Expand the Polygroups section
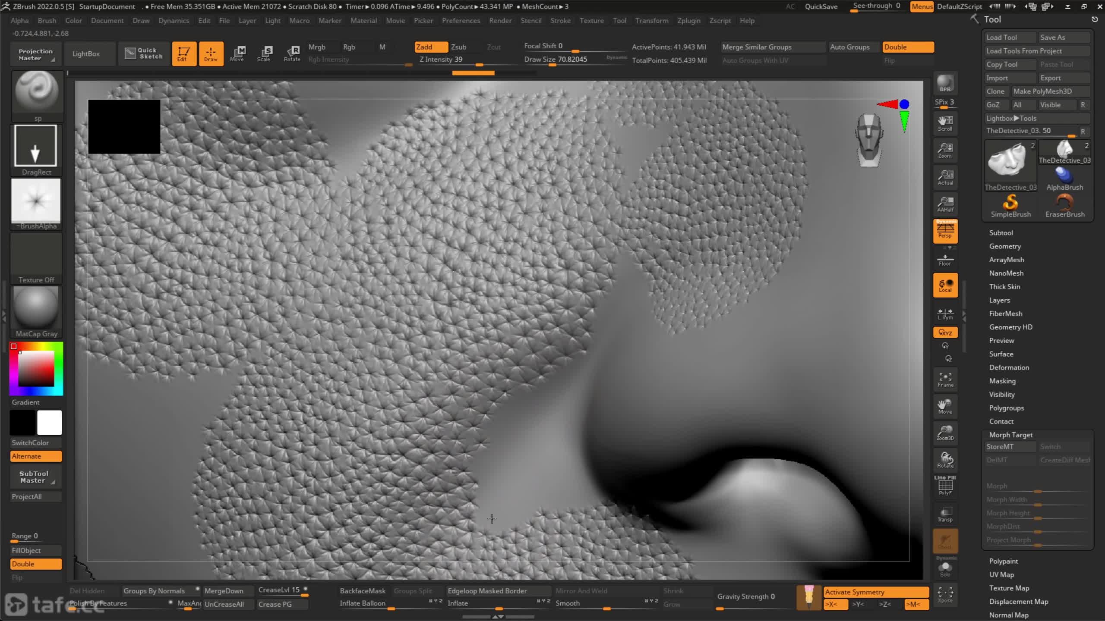Image resolution: width=1105 pixels, height=621 pixels. pos(1007,408)
